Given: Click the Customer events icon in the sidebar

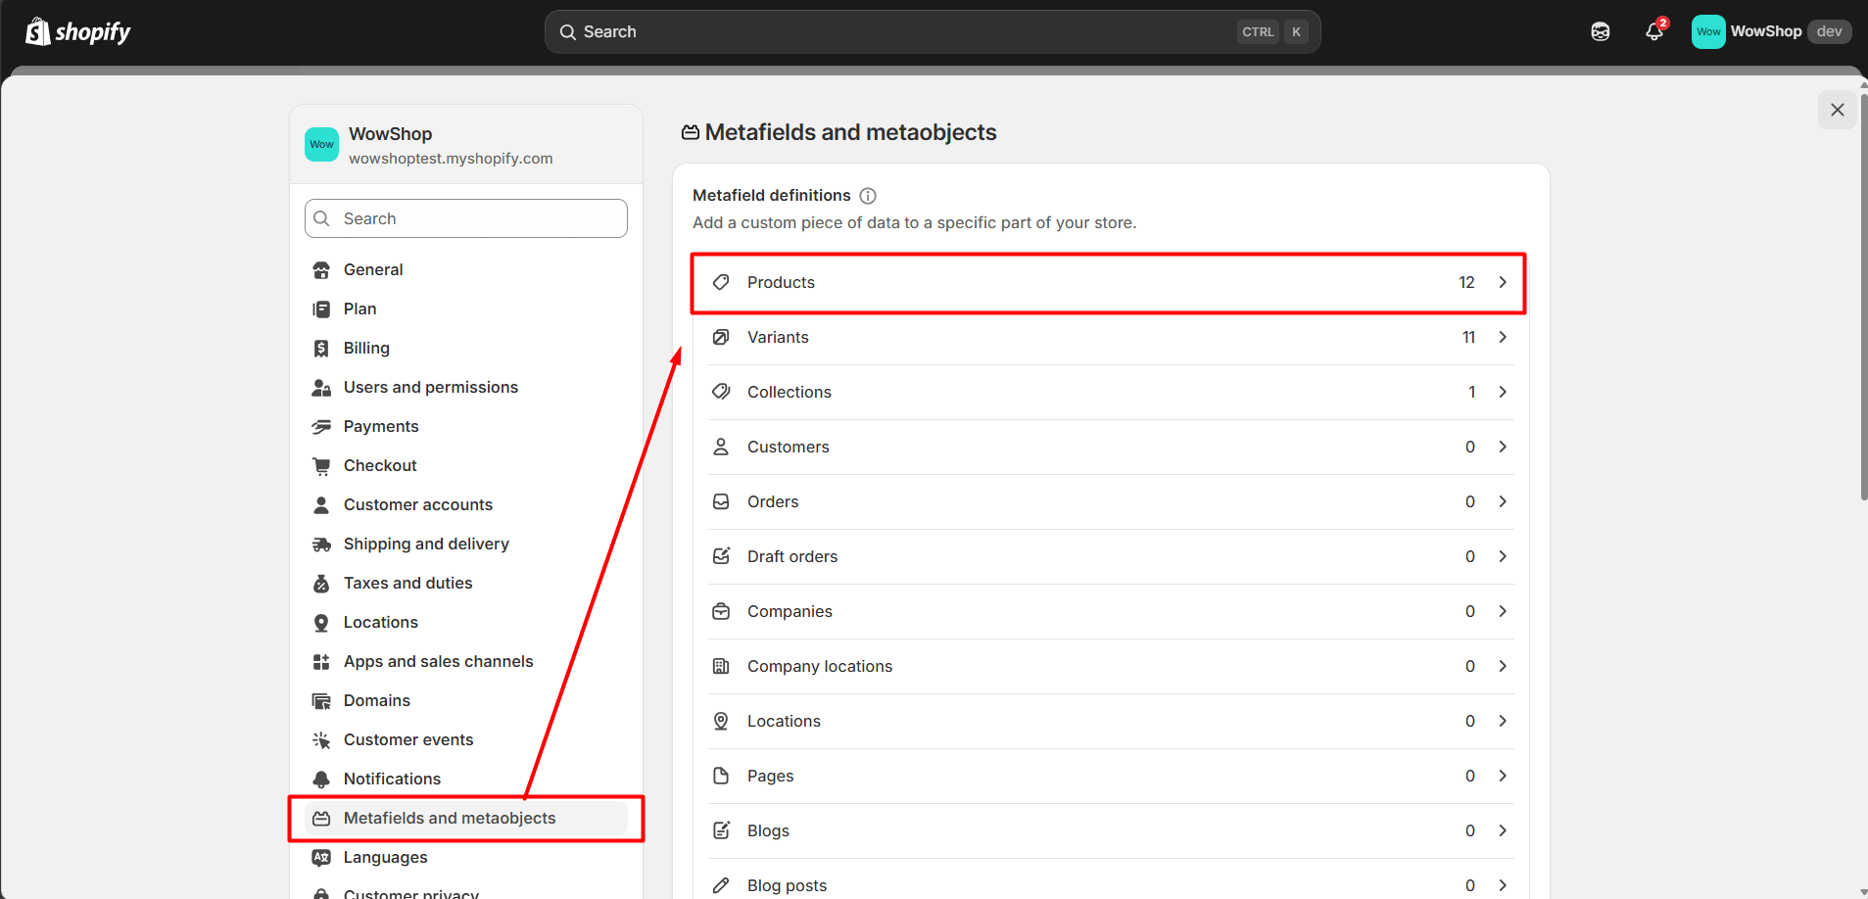Looking at the screenshot, I should (x=321, y=740).
